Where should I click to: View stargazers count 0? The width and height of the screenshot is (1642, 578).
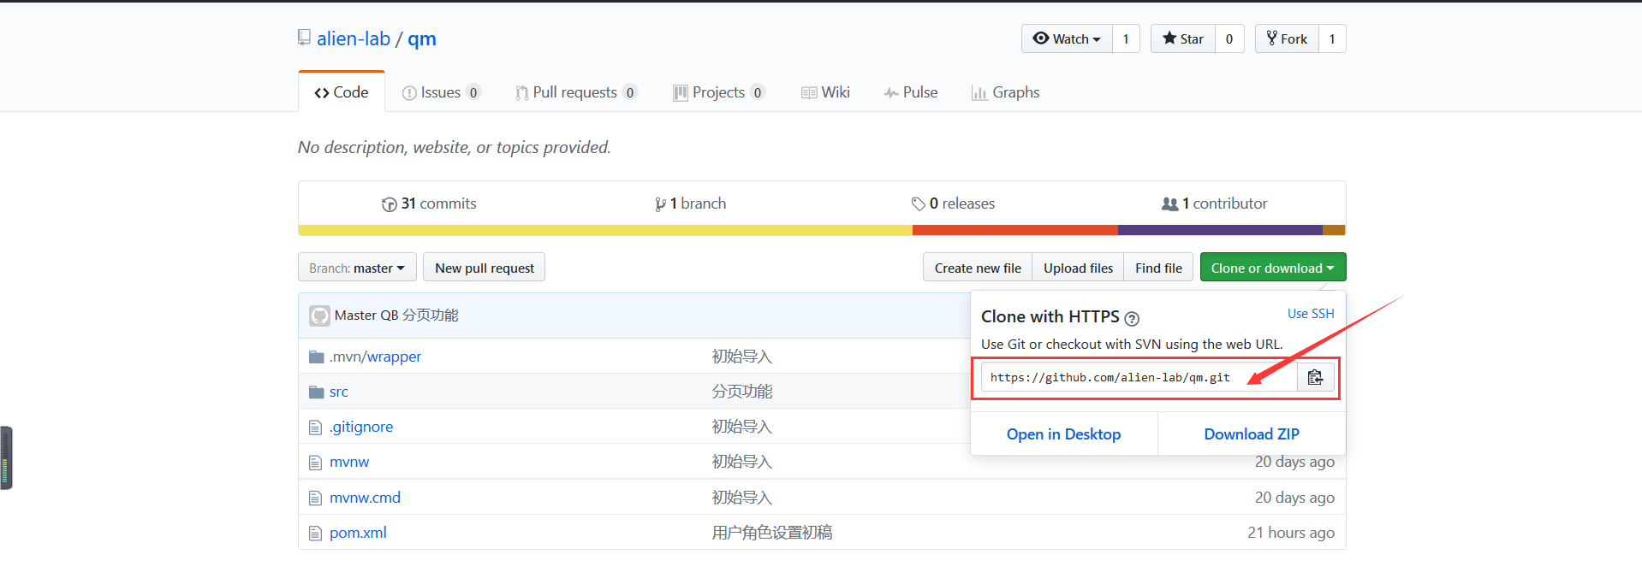[x=1229, y=38]
